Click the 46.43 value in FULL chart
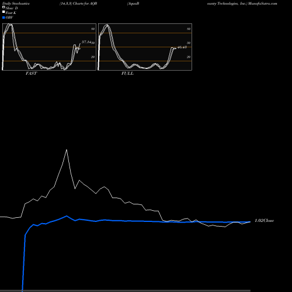Image resolution: width=292 pixels, height=292 pixels. pos(182,47)
